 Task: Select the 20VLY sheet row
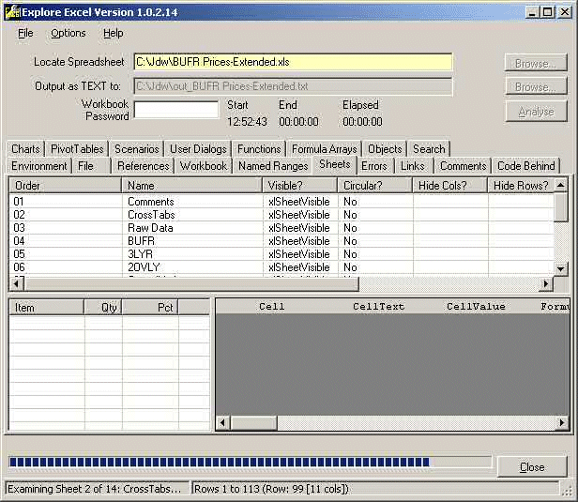coord(281,266)
